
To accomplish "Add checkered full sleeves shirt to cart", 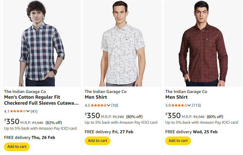I will pos(17,146).
